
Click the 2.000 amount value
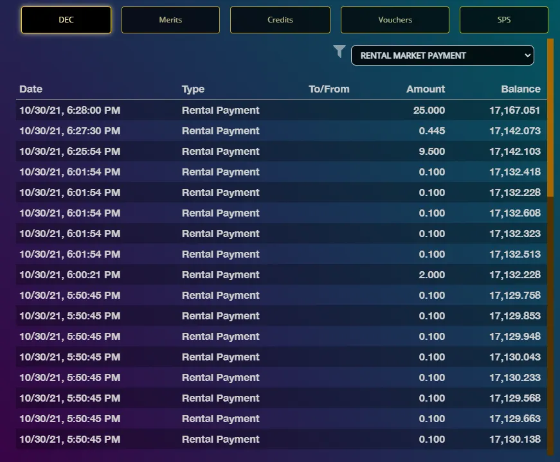point(432,275)
